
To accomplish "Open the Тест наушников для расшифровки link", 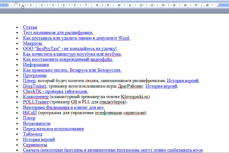I will (58, 33).
